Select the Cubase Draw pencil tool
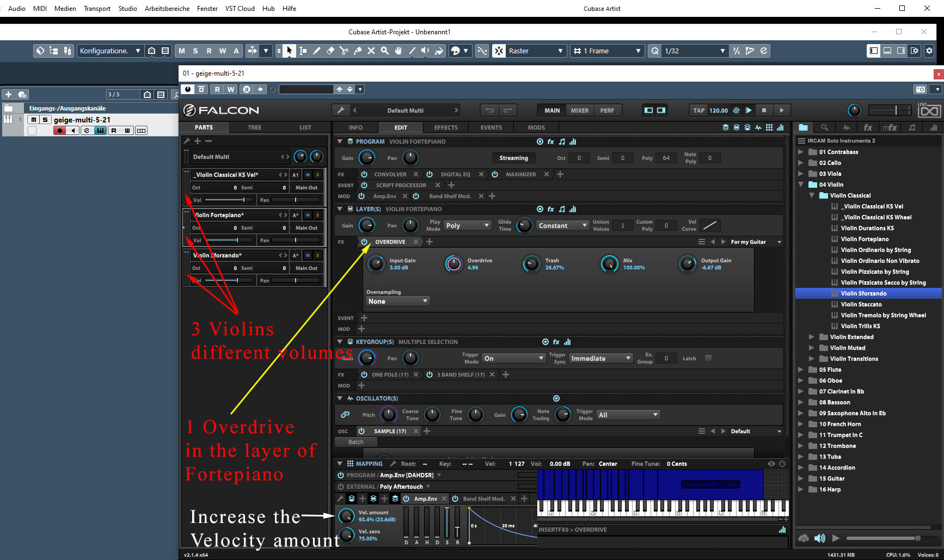Image resolution: width=944 pixels, height=560 pixels. [317, 51]
